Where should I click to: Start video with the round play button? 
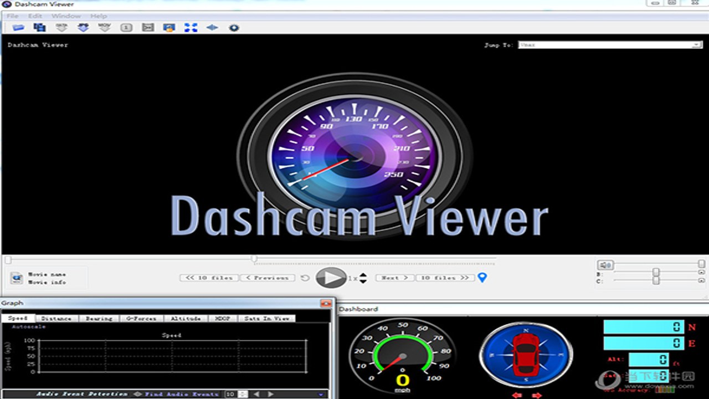(331, 278)
